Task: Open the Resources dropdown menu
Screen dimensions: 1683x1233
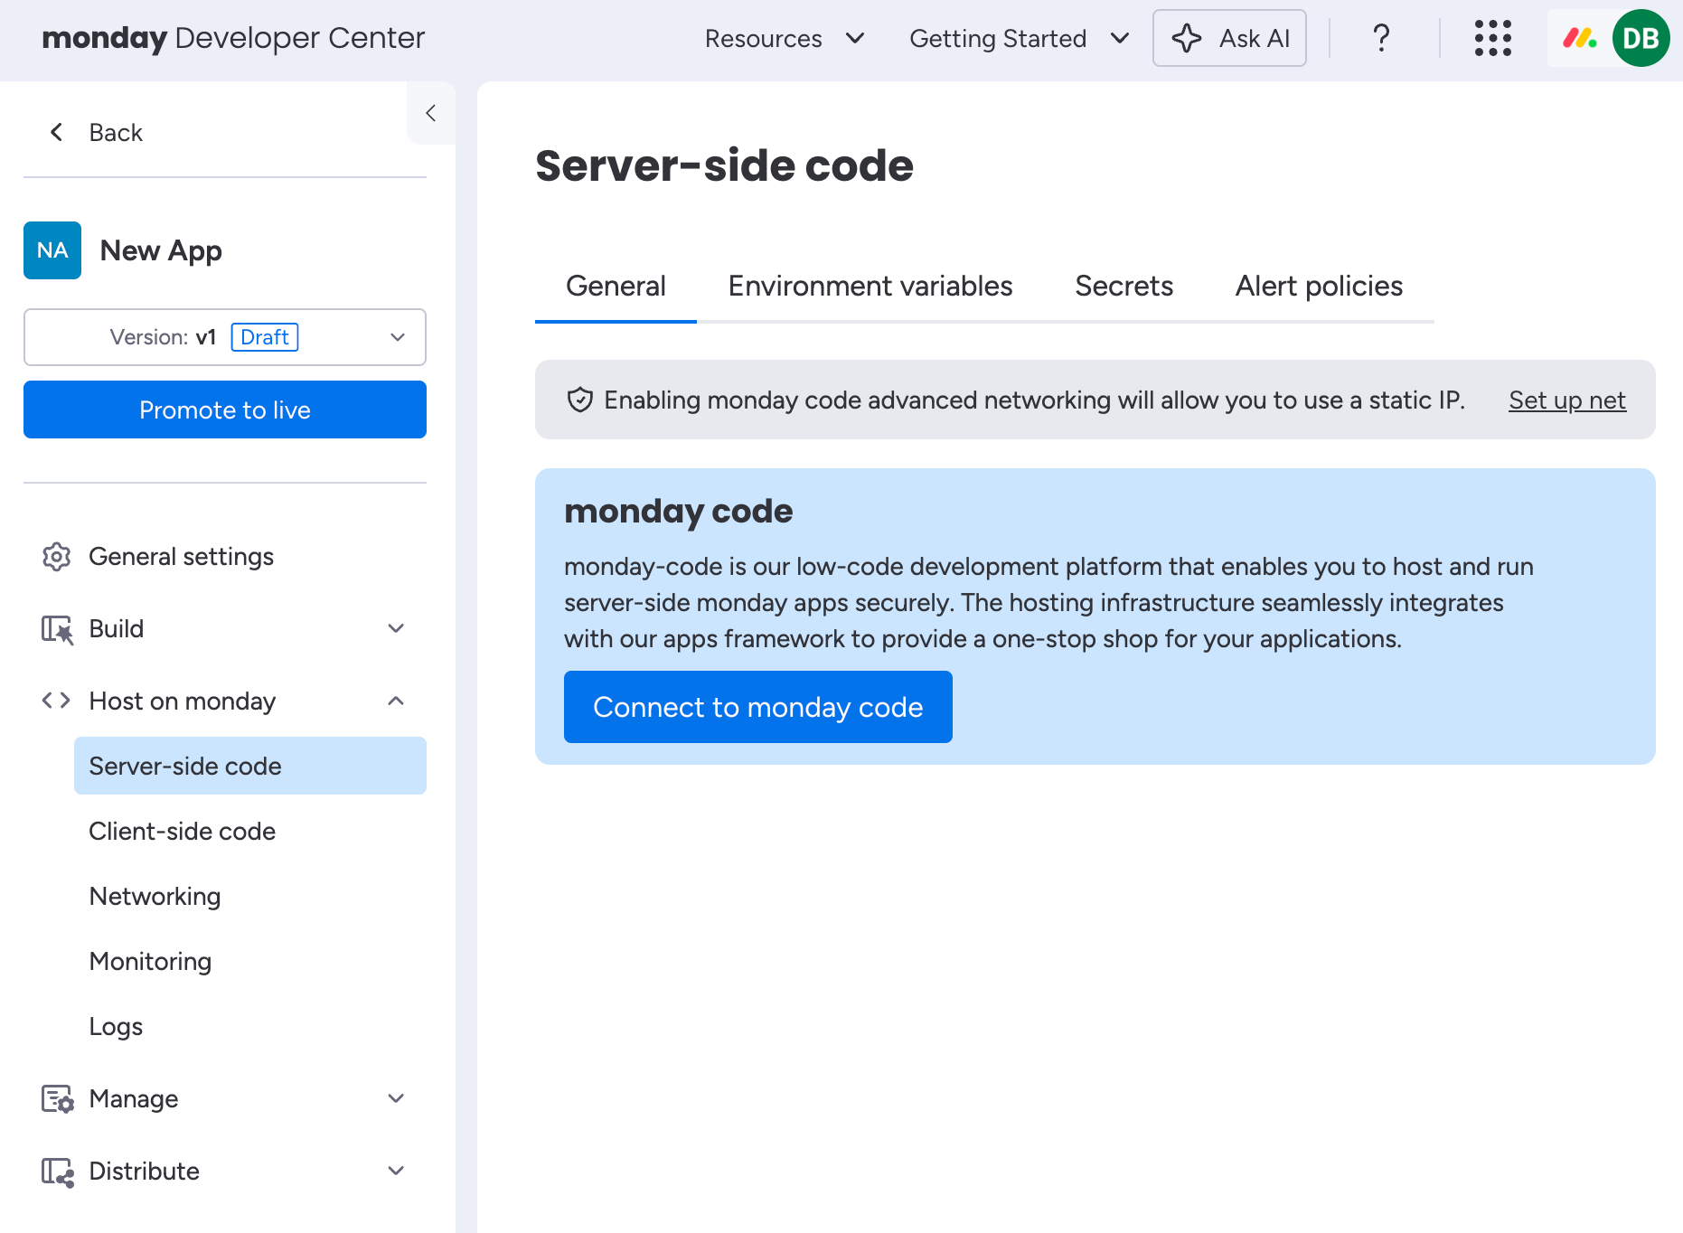Action: [785, 38]
